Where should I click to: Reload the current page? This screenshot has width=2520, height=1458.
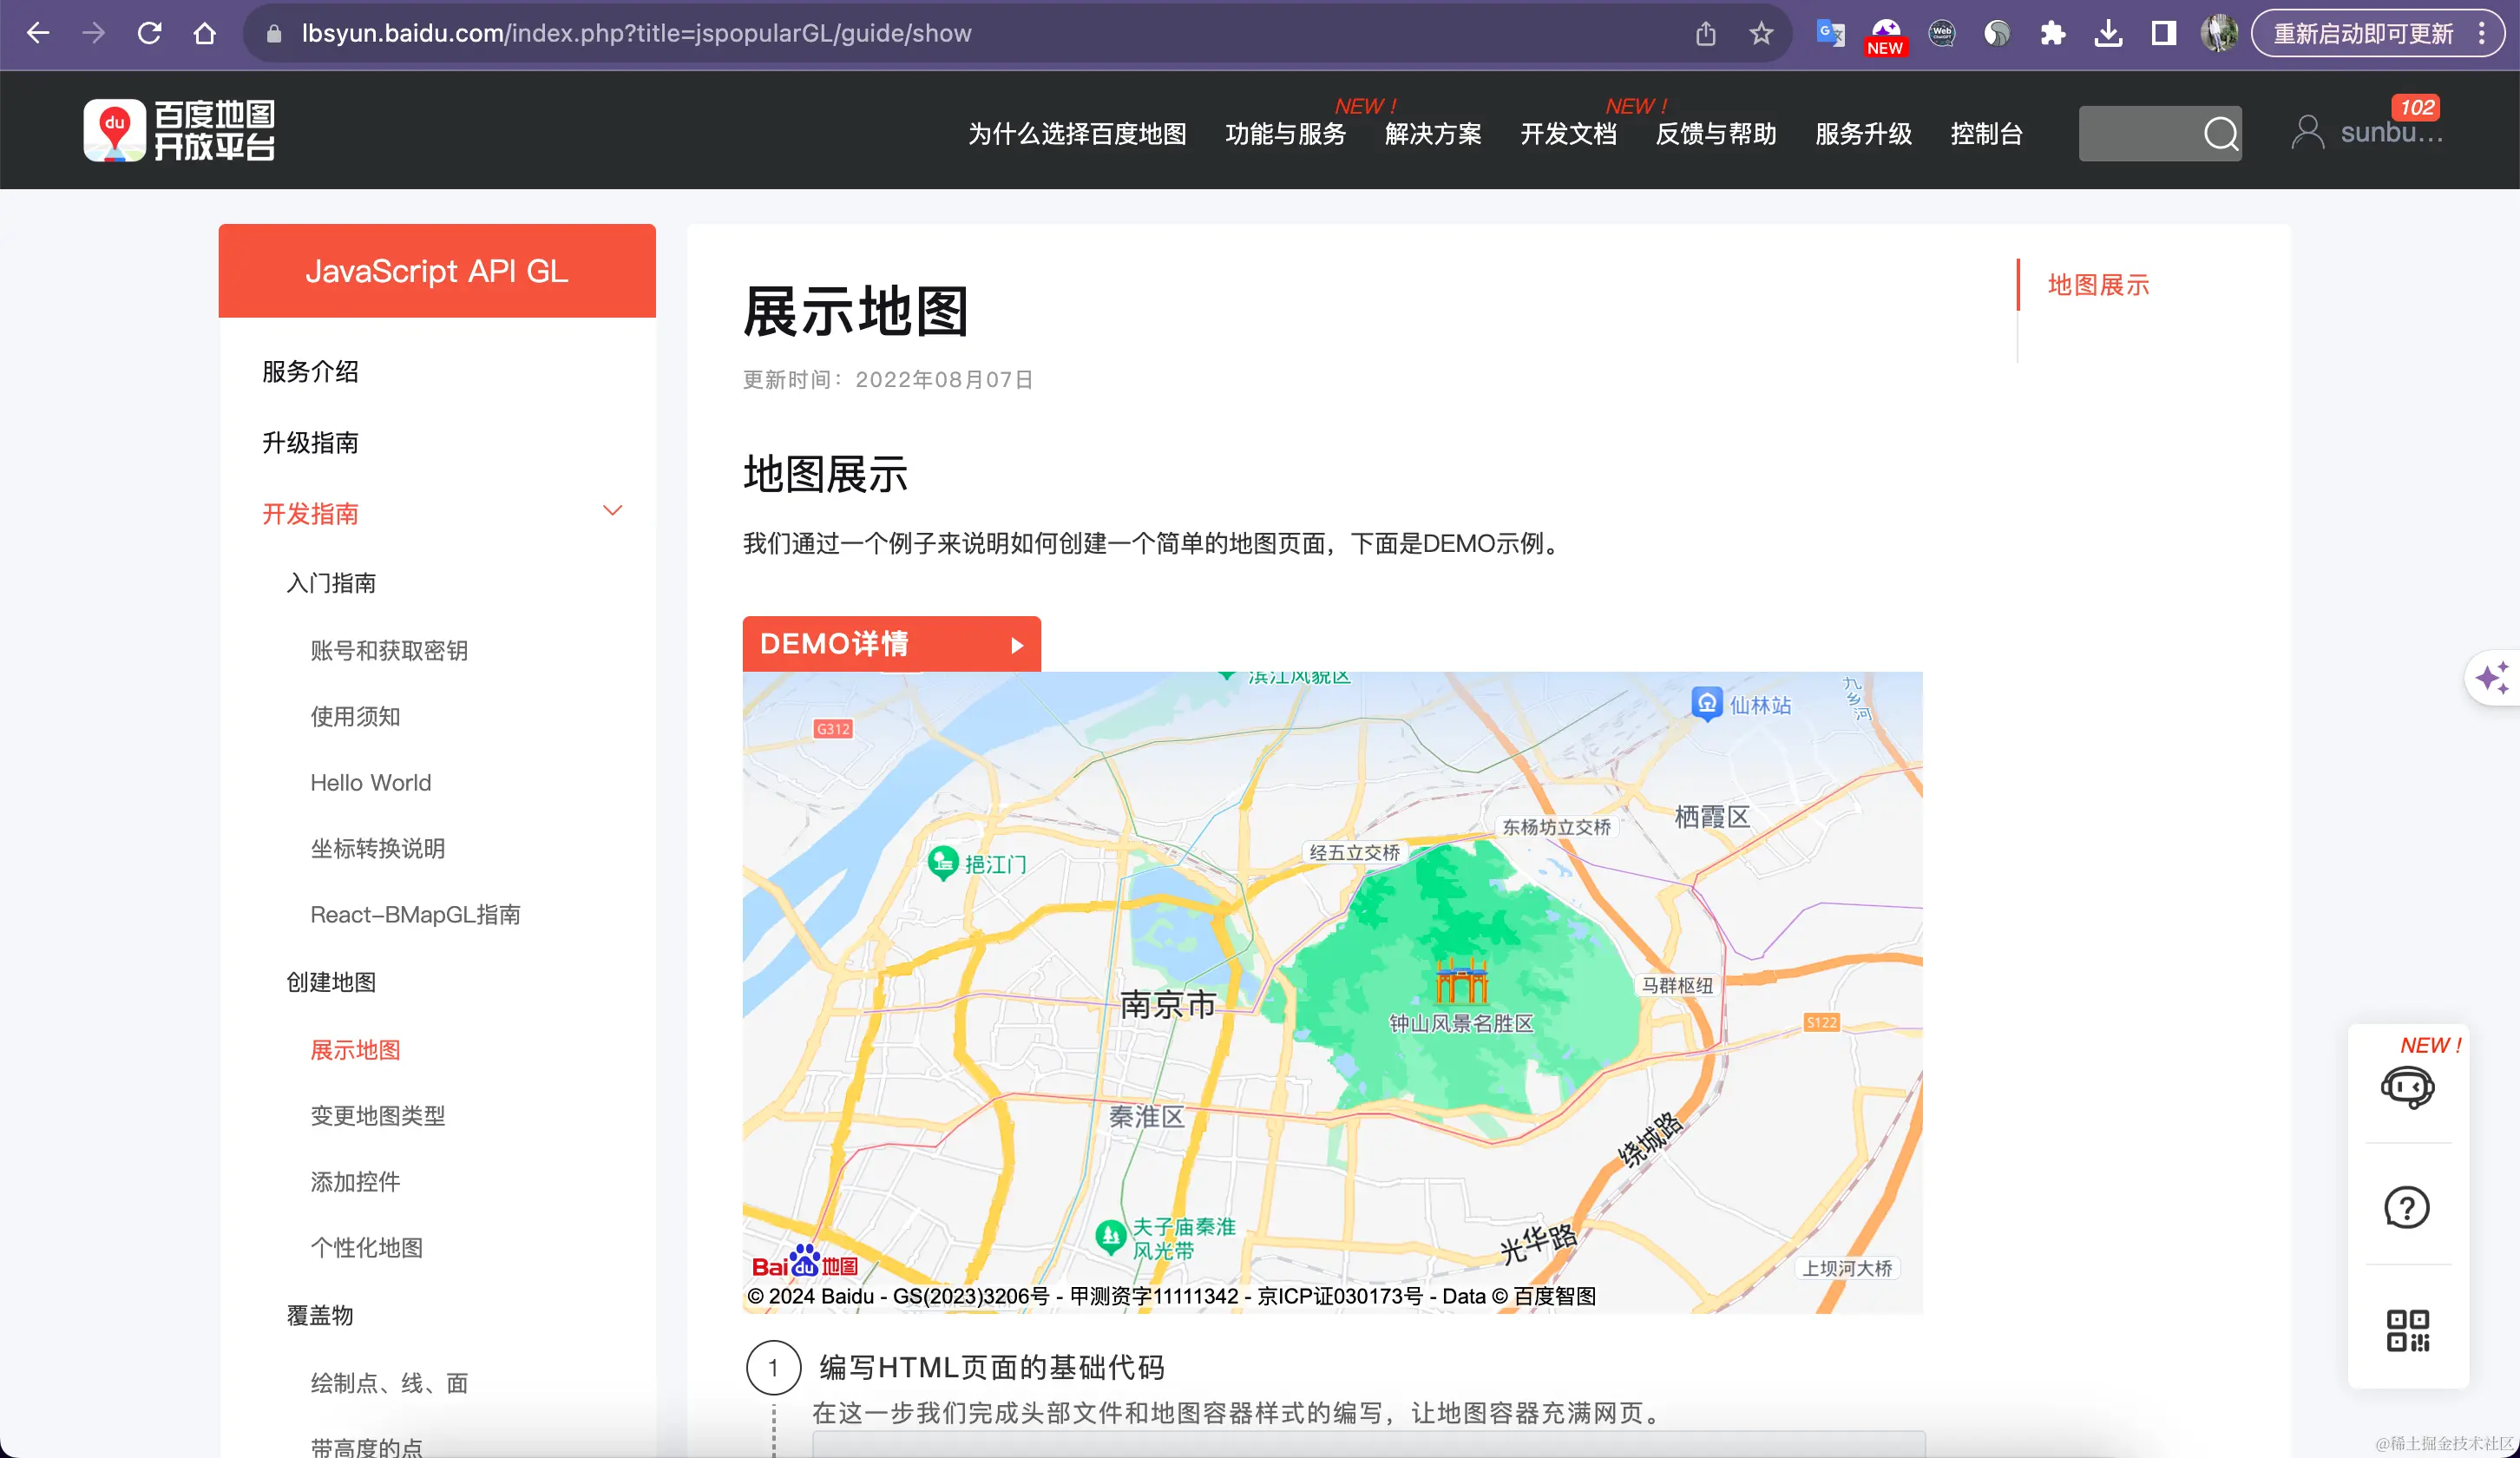tap(149, 33)
